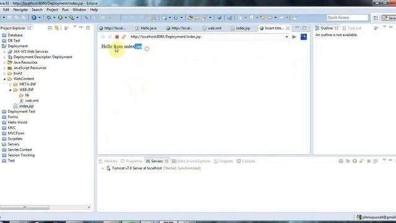Click the Quick Access search field
Screen dimensions: 396x223
[x=347, y=18]
